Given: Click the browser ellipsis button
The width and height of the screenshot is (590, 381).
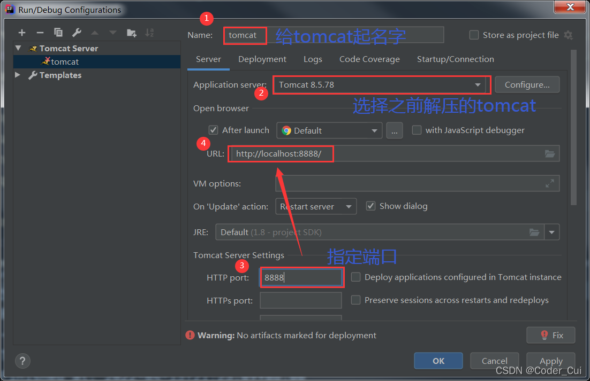Looking at the screenshot, I should [395, 130].
